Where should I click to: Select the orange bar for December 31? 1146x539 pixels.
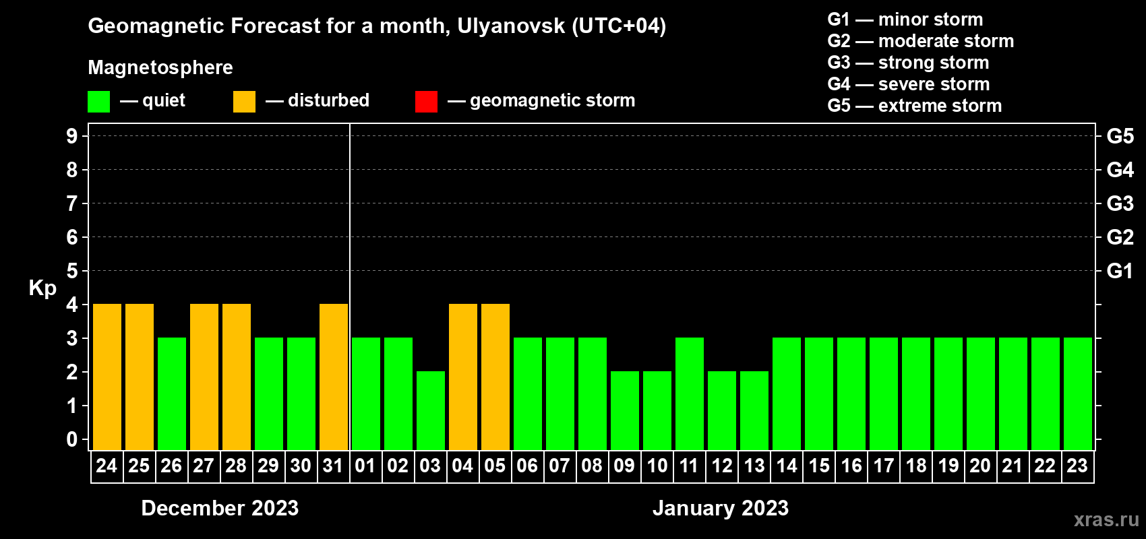coord(334,377)
